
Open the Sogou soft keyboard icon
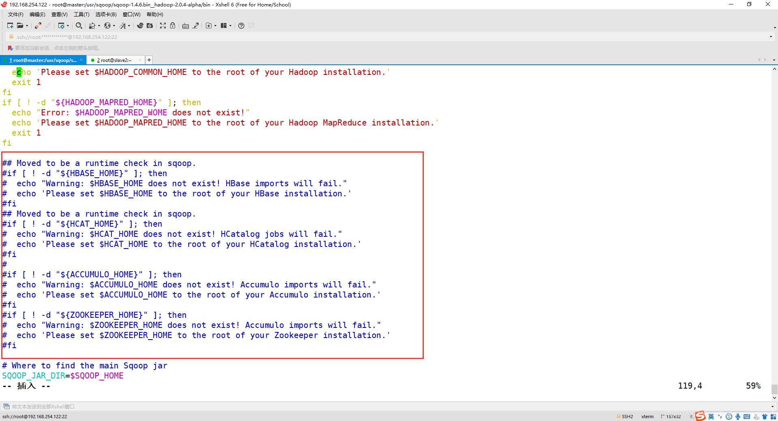click(x=747, y=417)
